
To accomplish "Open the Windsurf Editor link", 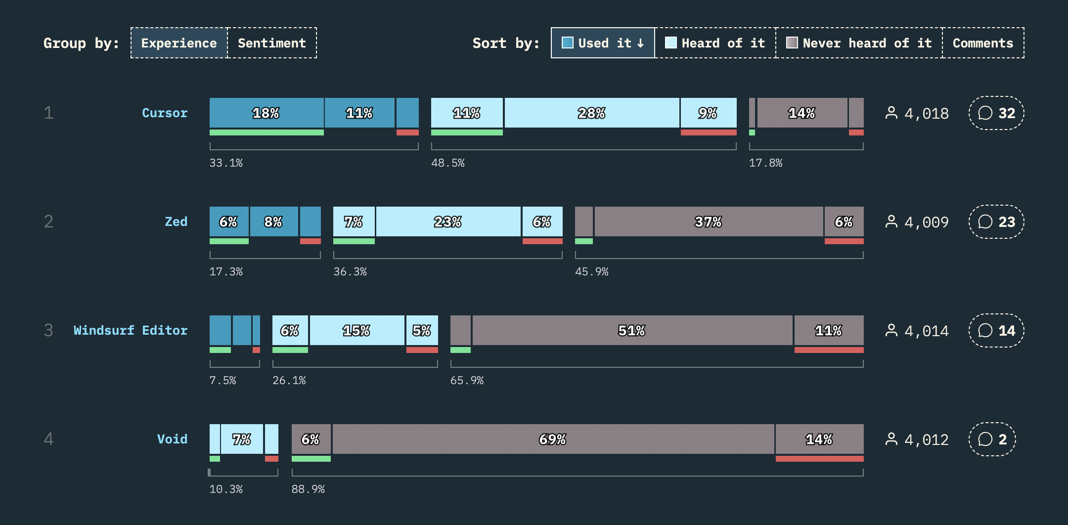I will [x=131, y=331].
